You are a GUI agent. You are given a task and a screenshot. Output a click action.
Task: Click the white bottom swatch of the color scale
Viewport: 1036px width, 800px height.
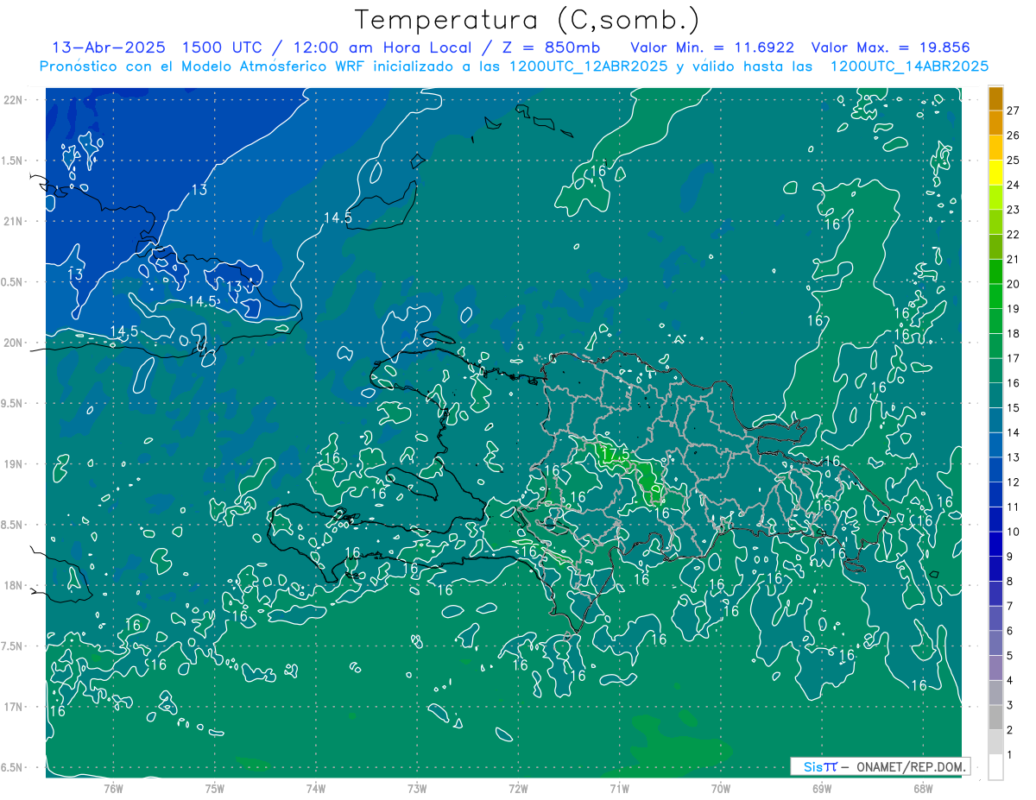(995, 767)
